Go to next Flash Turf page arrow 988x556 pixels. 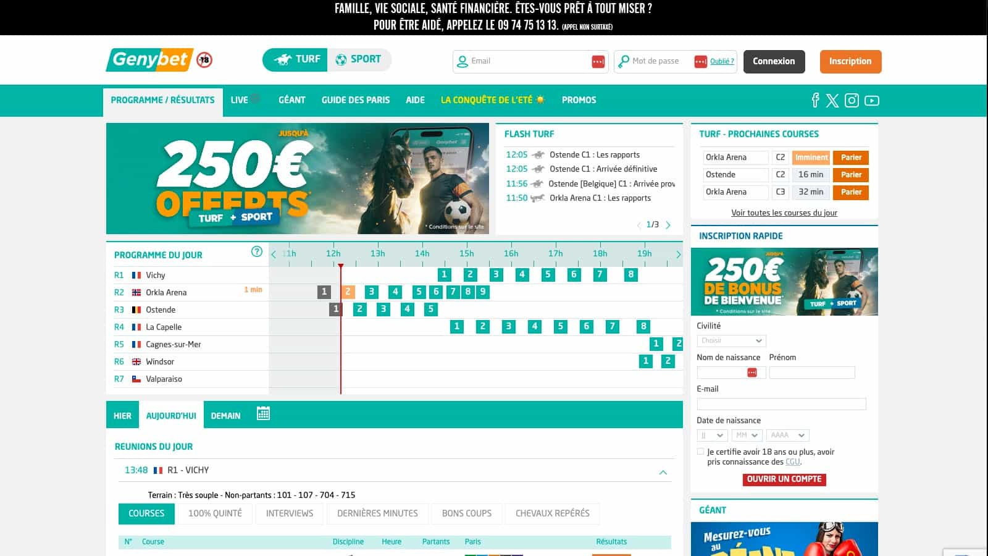pyautogui.click(x=668, y=225)
